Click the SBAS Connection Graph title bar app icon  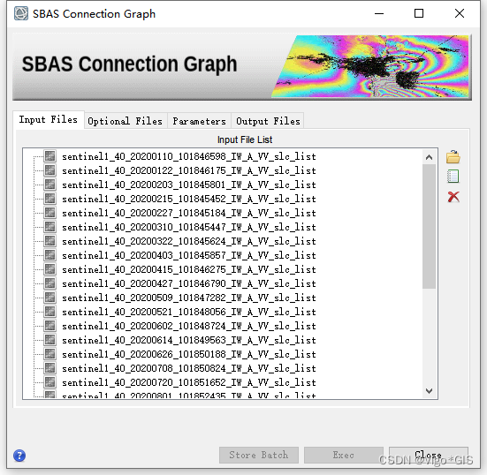[x=21, y=13]
